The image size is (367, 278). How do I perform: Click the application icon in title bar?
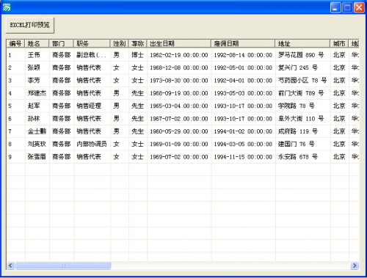click(x=7, y=7)
